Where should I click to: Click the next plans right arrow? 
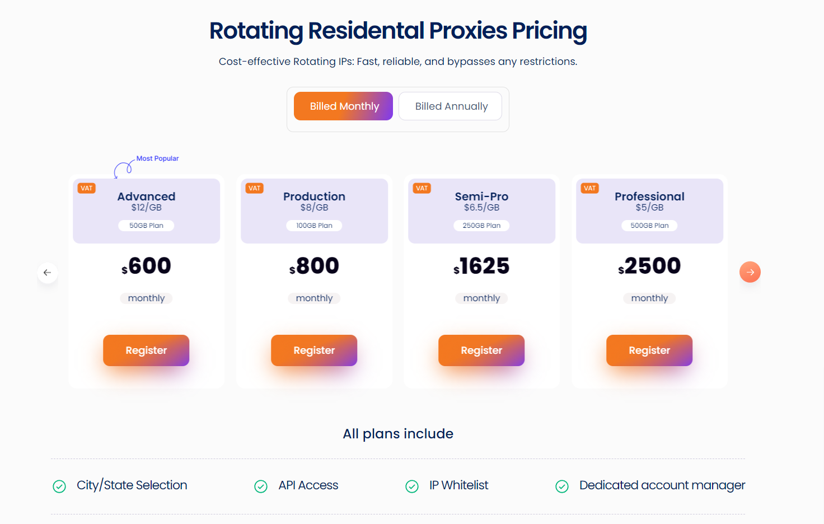750,272
